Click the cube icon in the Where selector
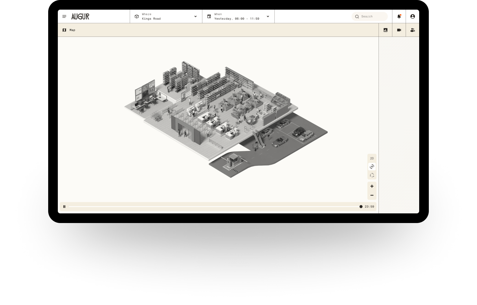Viewport: 477px width, 305px height. click(137, 17)
